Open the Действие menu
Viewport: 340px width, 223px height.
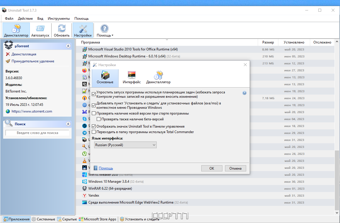25,19
